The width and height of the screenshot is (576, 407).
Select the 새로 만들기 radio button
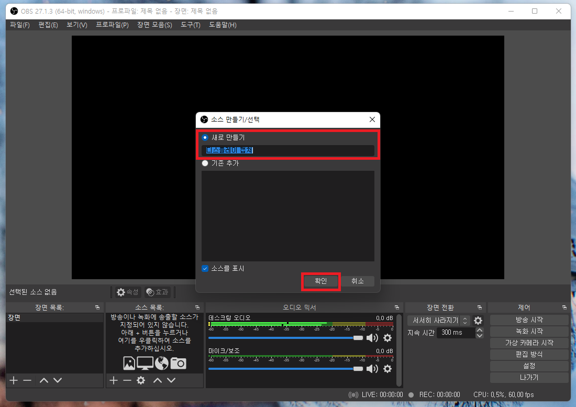tap(205, 137)
